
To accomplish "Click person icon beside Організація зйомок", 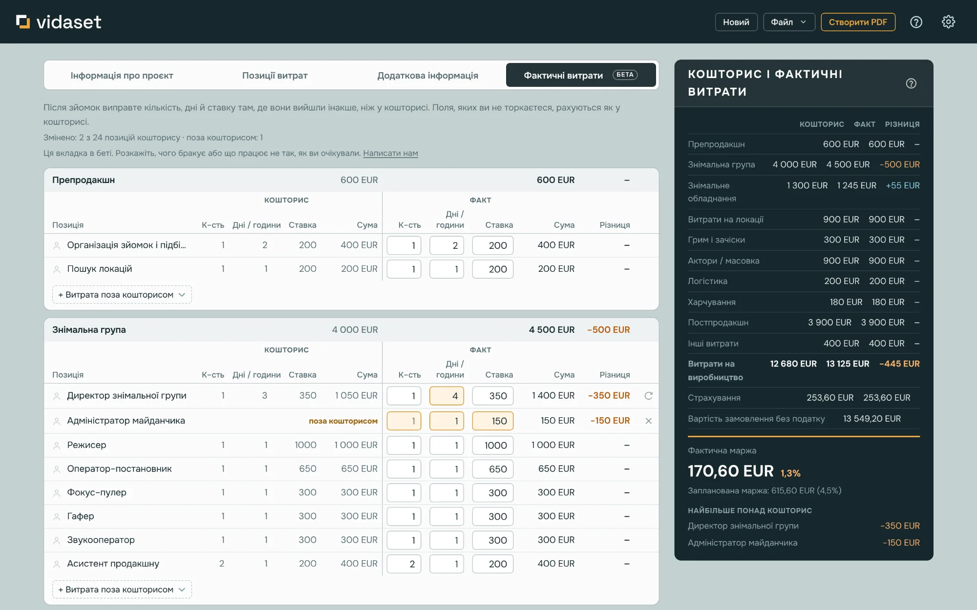I will coord(57,245).
